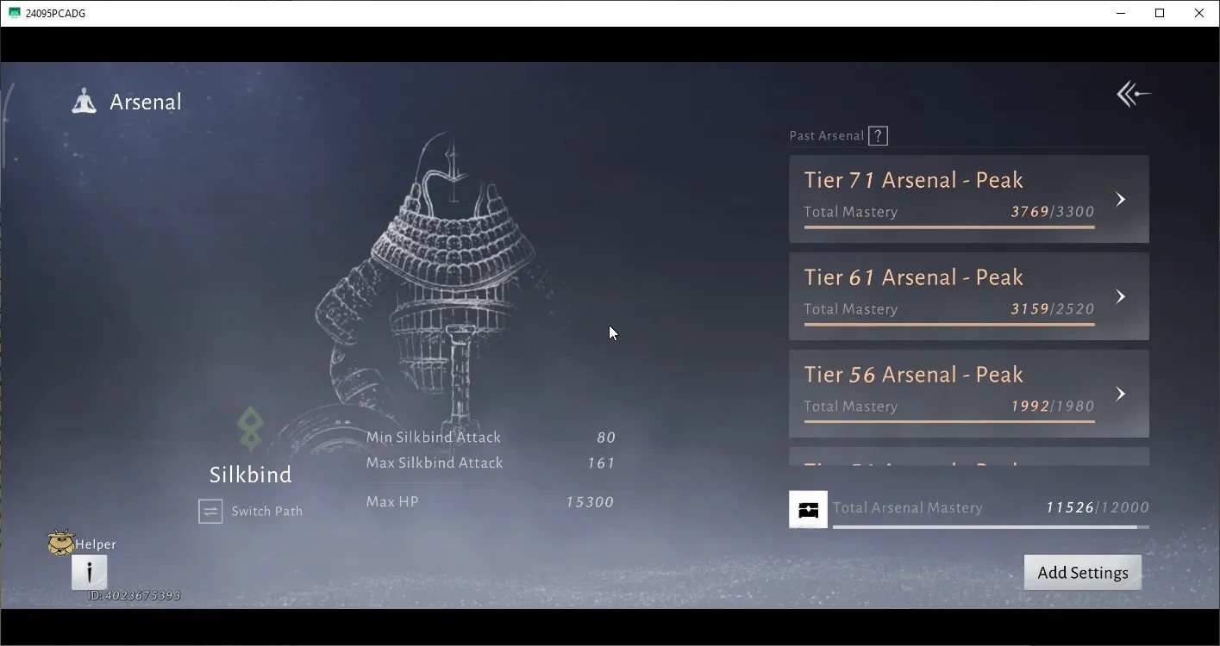1220x646 pixels.
Task: Maximize the 24095PCADG window
Action: pyautogui.click(x=1160, y=13)
